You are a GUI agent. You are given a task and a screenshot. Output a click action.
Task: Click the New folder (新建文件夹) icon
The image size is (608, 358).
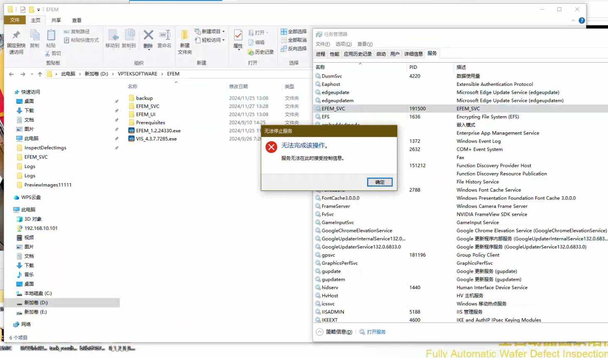point(184,35)
